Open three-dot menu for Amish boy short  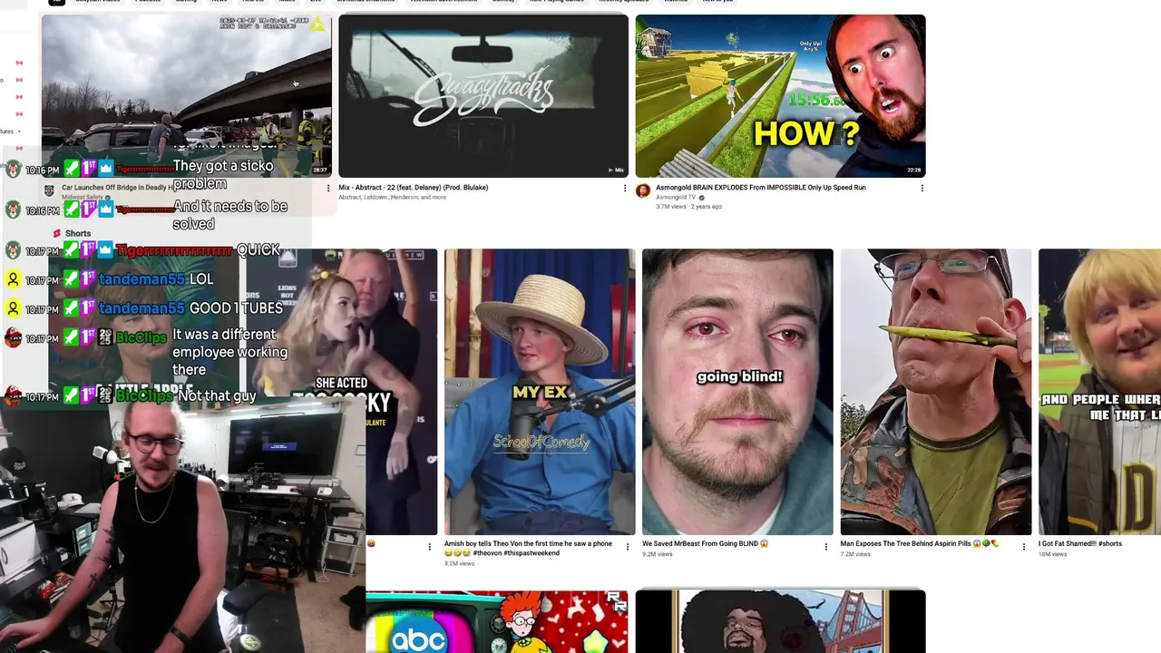point(628,547)
